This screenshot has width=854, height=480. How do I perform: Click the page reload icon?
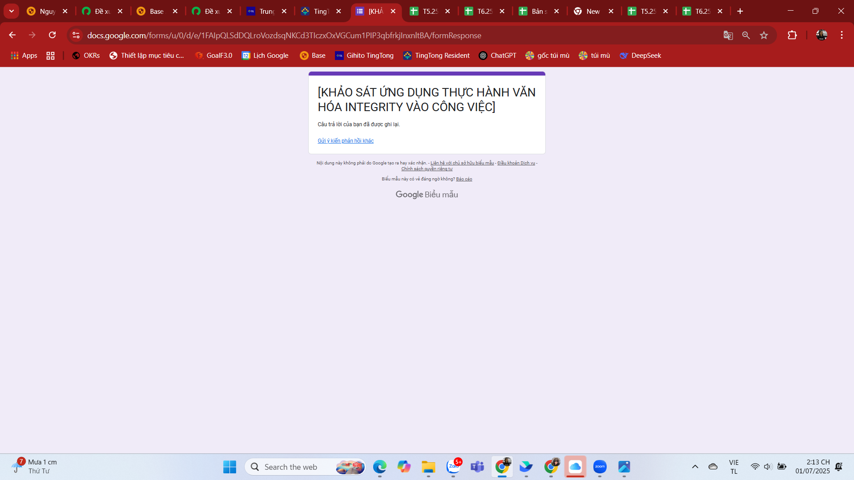coord(52,35)
